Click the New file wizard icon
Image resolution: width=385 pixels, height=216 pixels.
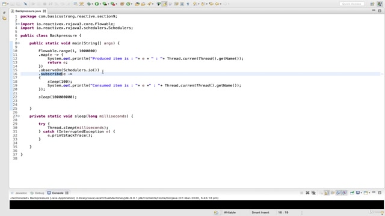(x=4, y=4)
